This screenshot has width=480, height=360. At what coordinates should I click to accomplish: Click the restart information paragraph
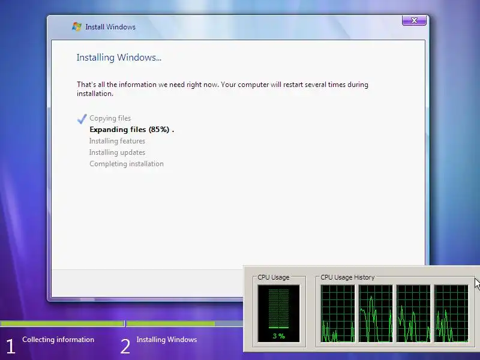tap(223, 89)
